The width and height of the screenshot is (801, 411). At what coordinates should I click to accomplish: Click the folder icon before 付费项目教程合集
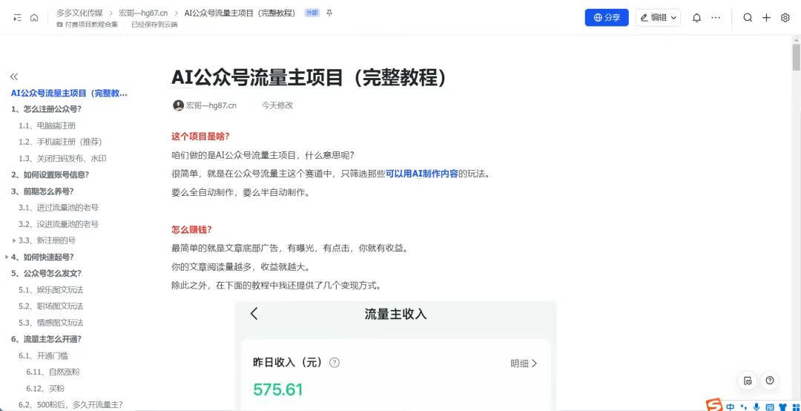click(x=60, y=24)
